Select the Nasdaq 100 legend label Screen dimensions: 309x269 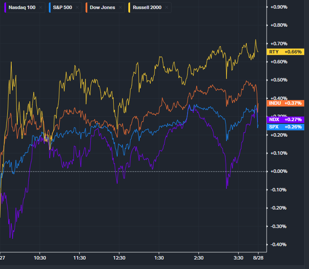coord(22,8)
